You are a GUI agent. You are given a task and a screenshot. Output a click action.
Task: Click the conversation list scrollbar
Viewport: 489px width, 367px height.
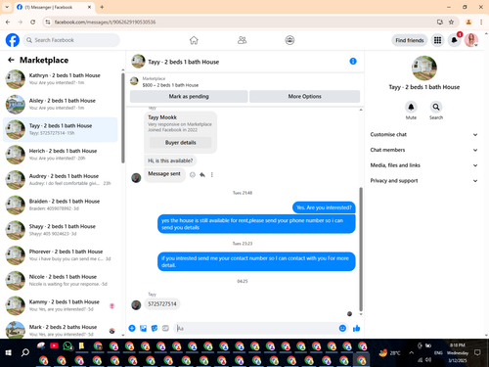(x=123, y=117)
